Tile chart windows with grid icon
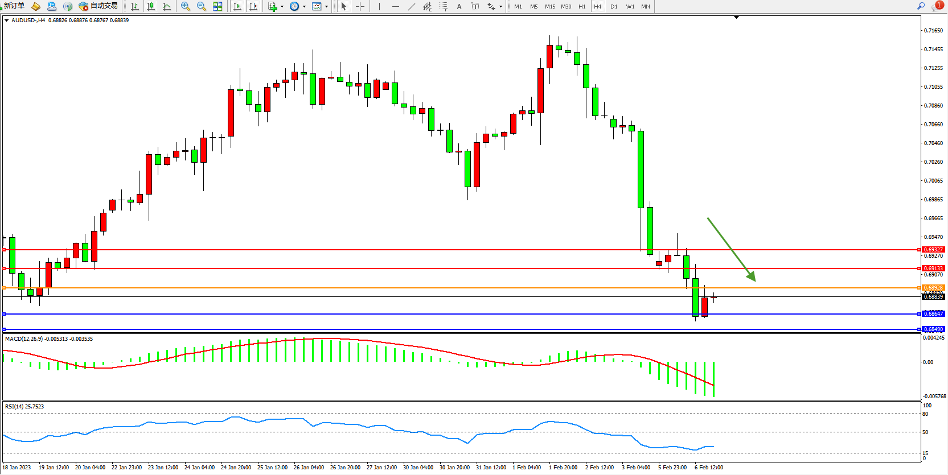948x475 pixels. (217, 6)
